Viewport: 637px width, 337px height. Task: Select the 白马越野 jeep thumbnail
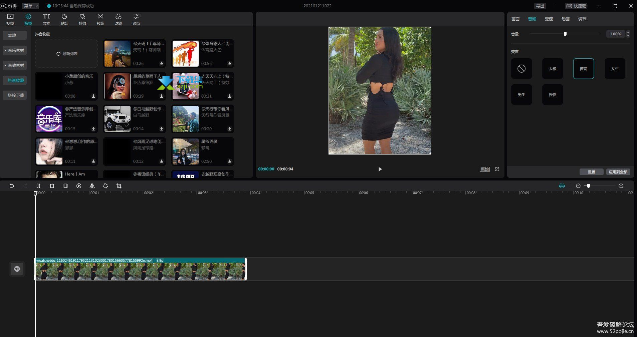(118, 119)
